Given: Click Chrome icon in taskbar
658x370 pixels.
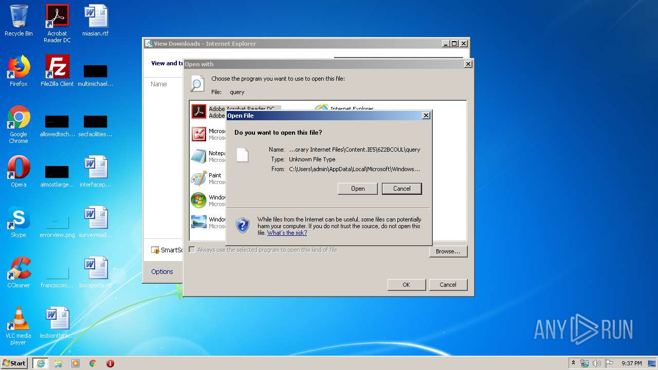Looking at the screenshot, I should pyautogui.click(x=93, y=363).
